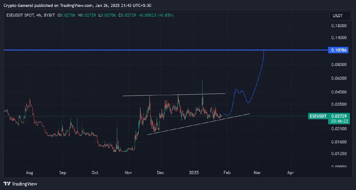Click the 0.06000 price axis label
The image size is (356, 190).
339,78
